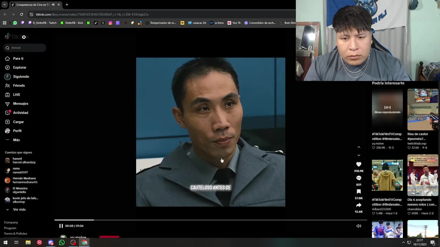
Task: Open the ia fotos bookmark
Action: click(217, 23)
